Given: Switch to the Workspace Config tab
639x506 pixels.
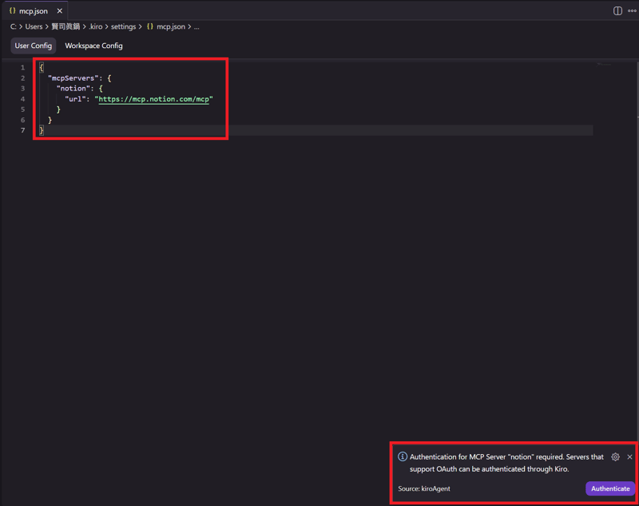Looking at the screenshot, I should pos(93,46).
